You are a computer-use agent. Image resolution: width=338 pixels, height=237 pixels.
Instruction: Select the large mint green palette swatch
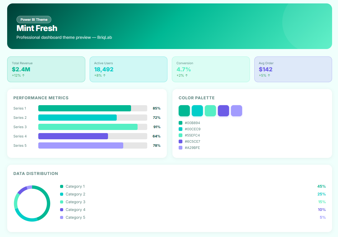[210, 111]
